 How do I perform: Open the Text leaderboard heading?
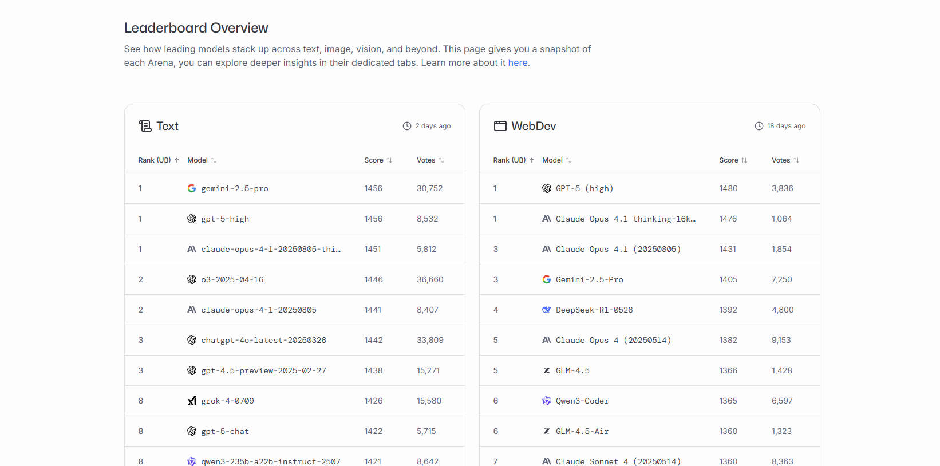[167, 126]
